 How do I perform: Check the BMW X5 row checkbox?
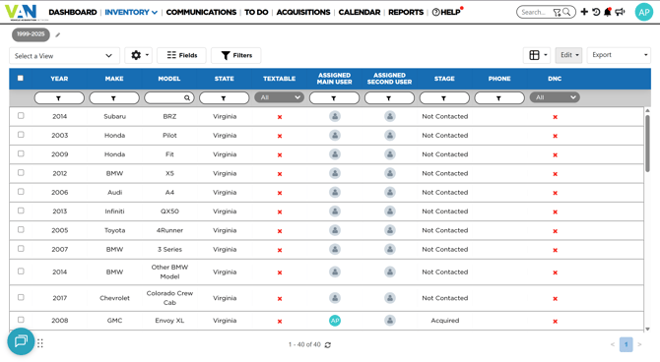(21, 172)
